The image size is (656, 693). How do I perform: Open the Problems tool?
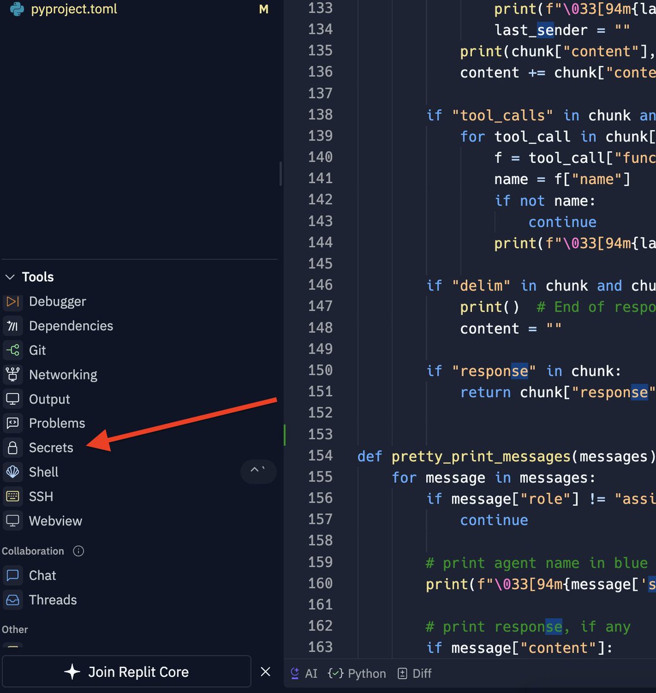57,423
